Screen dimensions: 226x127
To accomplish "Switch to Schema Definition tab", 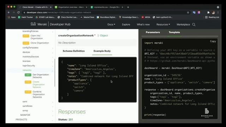I will (x=74, y=51).
